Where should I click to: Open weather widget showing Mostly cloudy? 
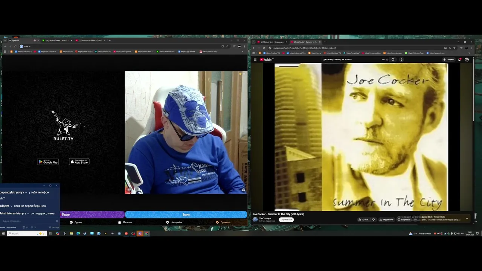point(420,234)
